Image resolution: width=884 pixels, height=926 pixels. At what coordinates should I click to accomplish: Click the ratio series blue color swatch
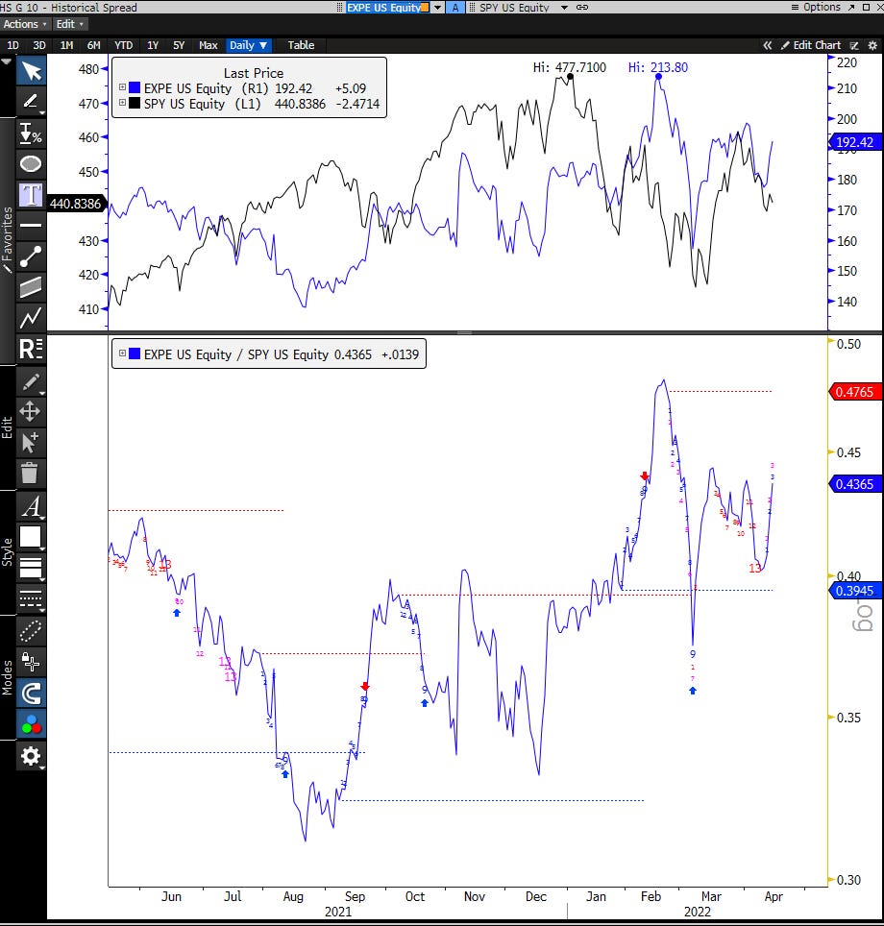pyautogui.click(x=135, y=353)
